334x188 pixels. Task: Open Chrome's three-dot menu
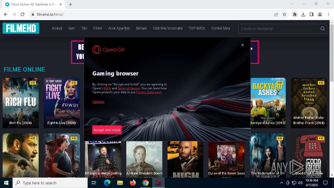tap(328, 14)
